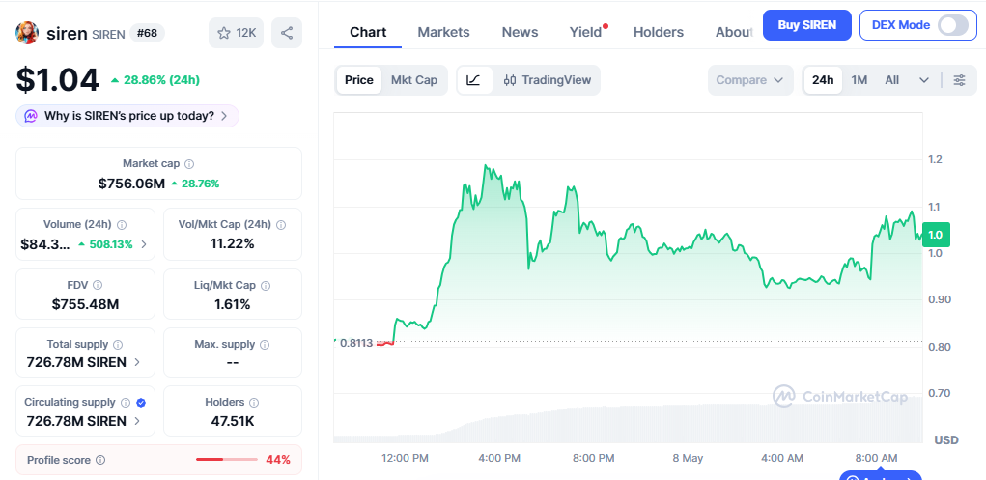The width and height of the screenshot is (986, 480).
Task: Click the AI icon beside price question
Action: point(32,116)
